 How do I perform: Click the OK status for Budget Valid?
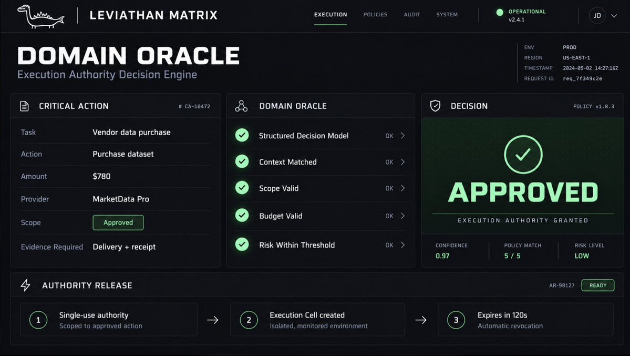pos(389,216)
